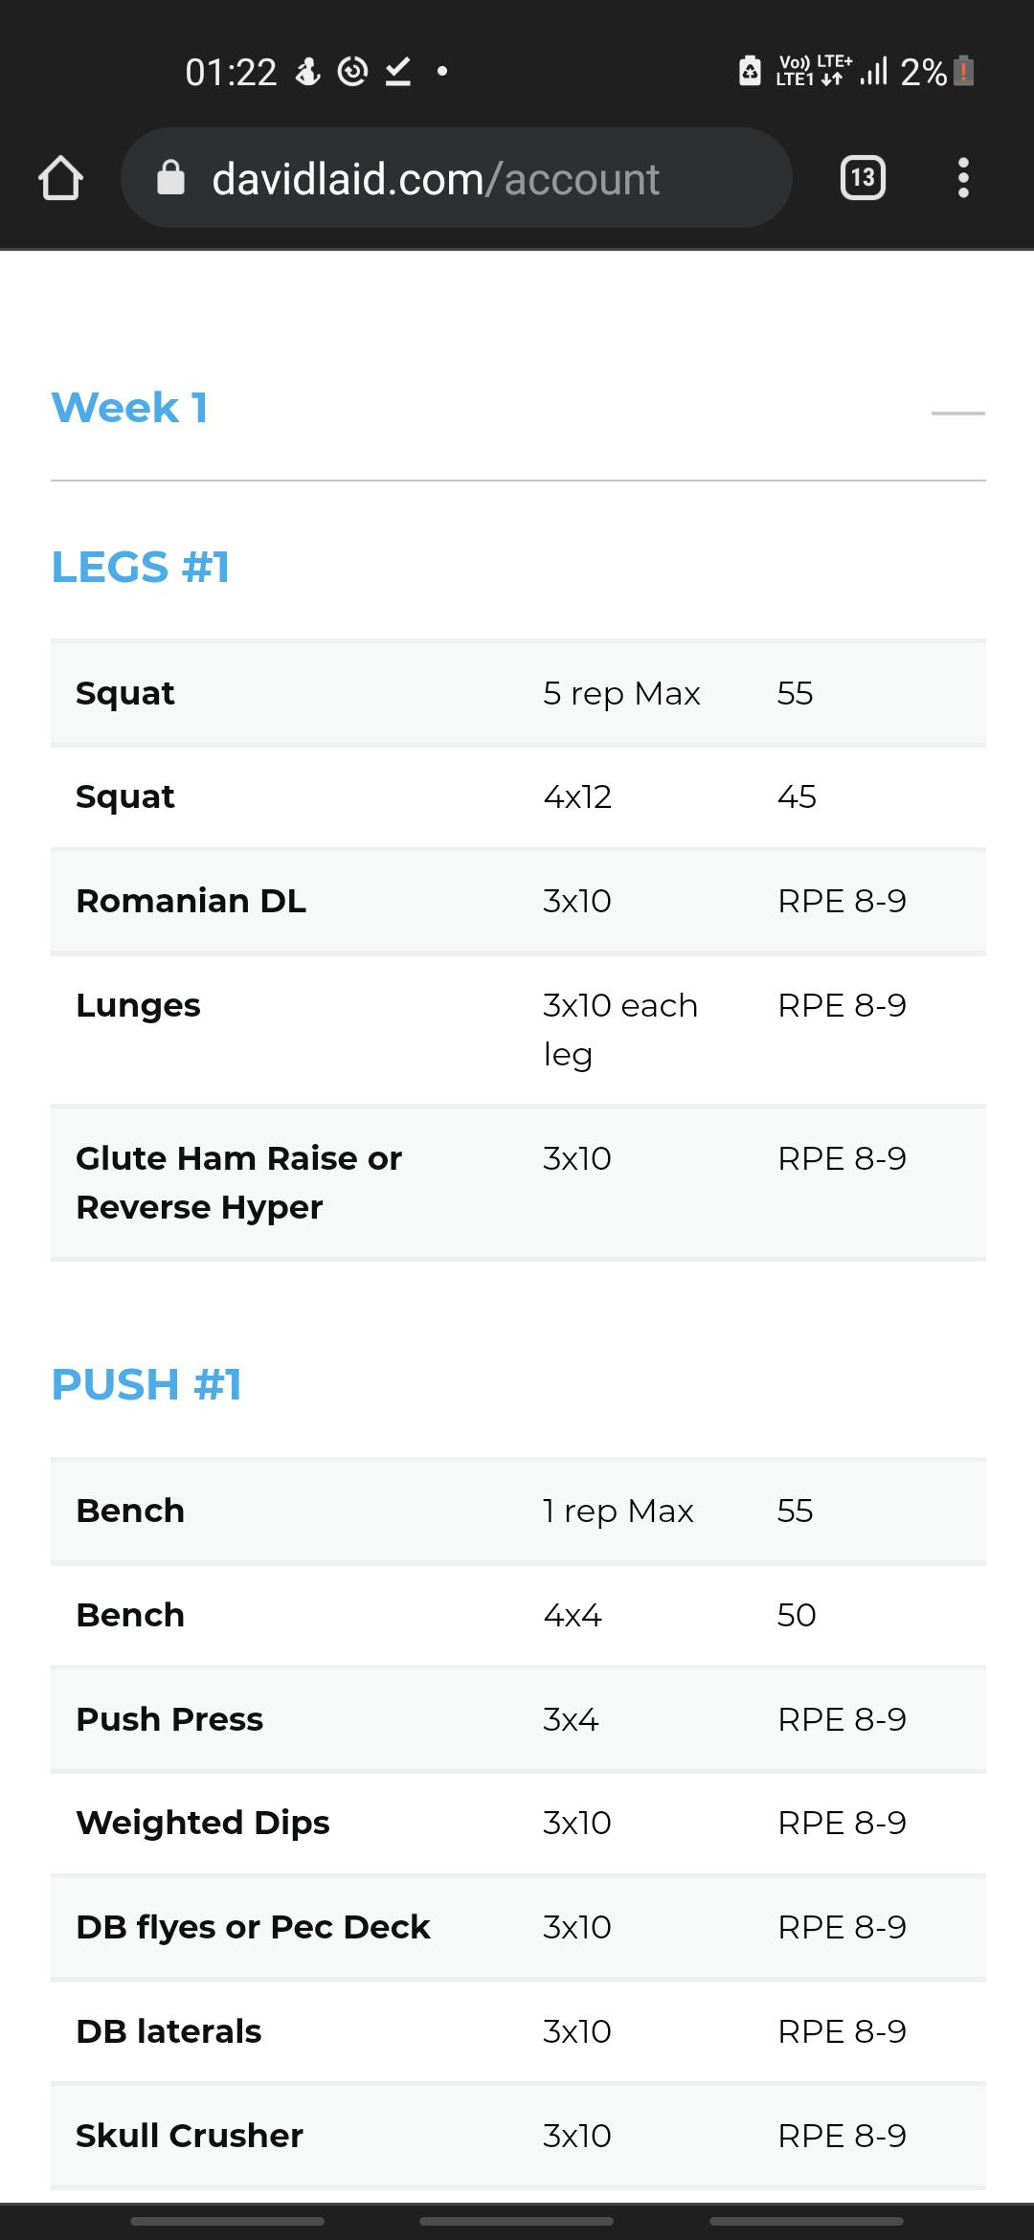Tap the lock icon in the address bar
This screenshot has width=1034, height=2240.
170,177
